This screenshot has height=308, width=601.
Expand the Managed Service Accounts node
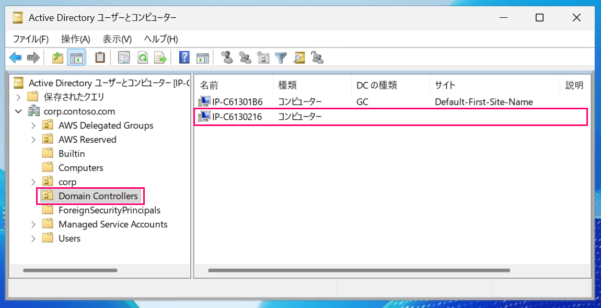coord(33,224)
